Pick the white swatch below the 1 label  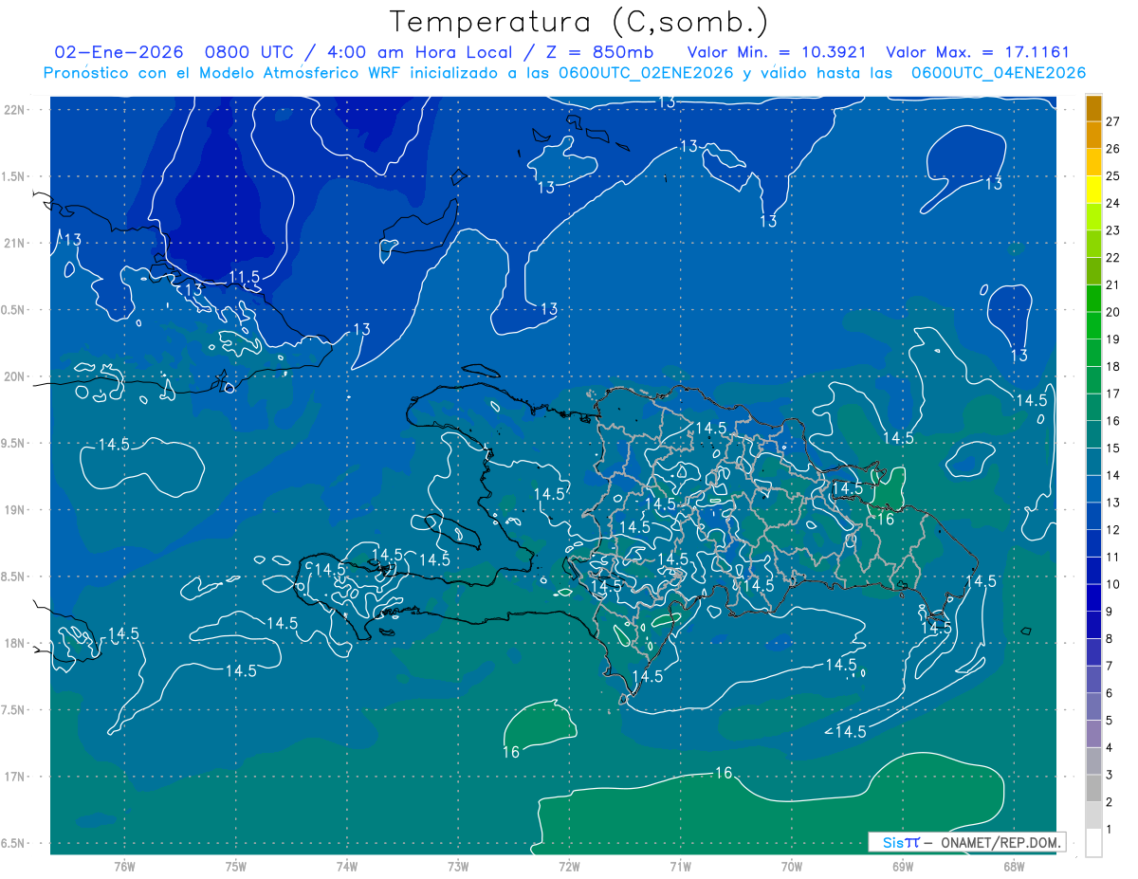(1093, 843)
